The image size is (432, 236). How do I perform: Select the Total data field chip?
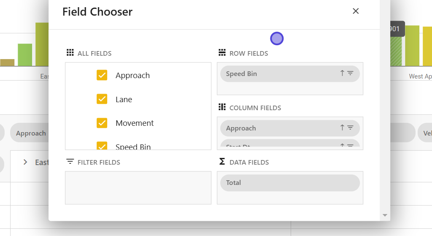[x=289, y=183]
